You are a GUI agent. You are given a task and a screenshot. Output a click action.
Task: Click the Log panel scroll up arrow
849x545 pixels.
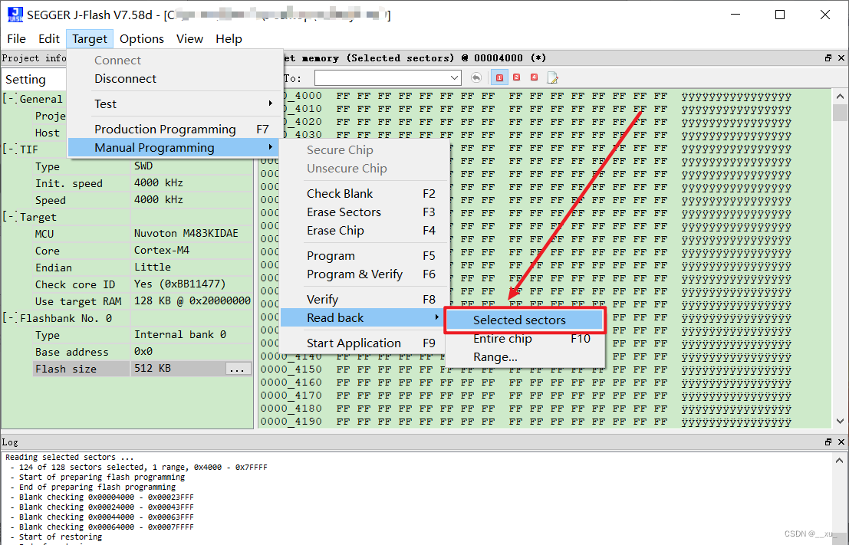pos(840,461)
